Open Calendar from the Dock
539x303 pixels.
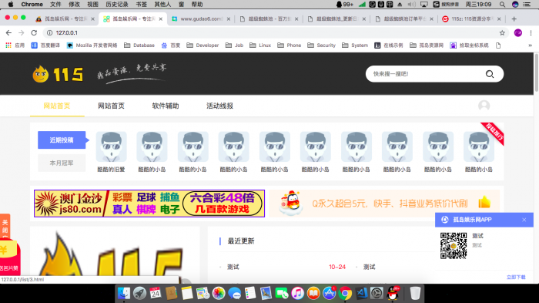tap(156, 293)
